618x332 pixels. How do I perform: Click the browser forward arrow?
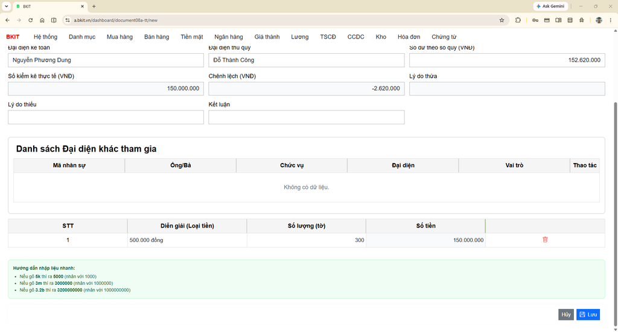click(19, 20)
